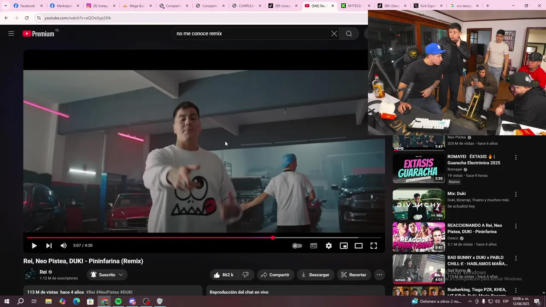This screenshot has height=307, width=546.
Task: Play the paused video
Action: [34, 246]
